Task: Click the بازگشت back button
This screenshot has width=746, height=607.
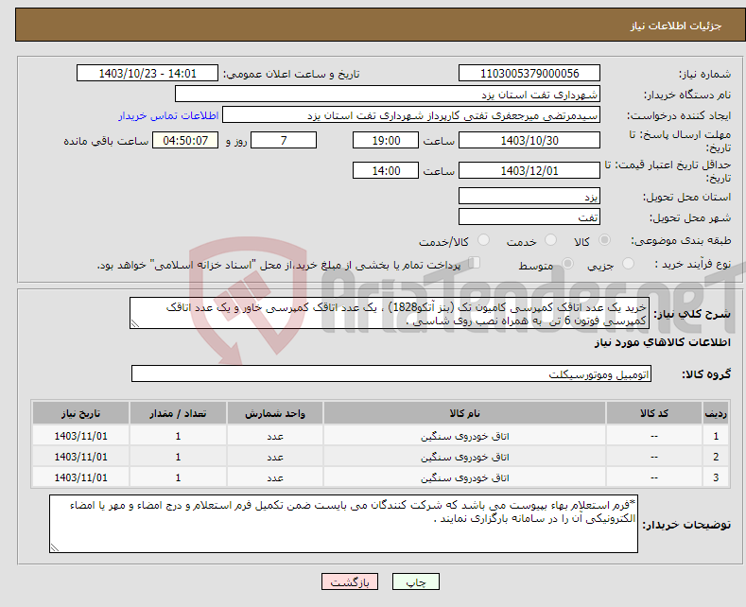Action: (x=350, y=581)
